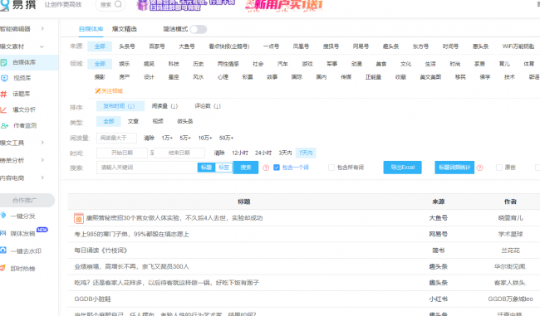Filter source by 百家号
Viewport: 540px width, 316px height.
(x=157, y=46)
